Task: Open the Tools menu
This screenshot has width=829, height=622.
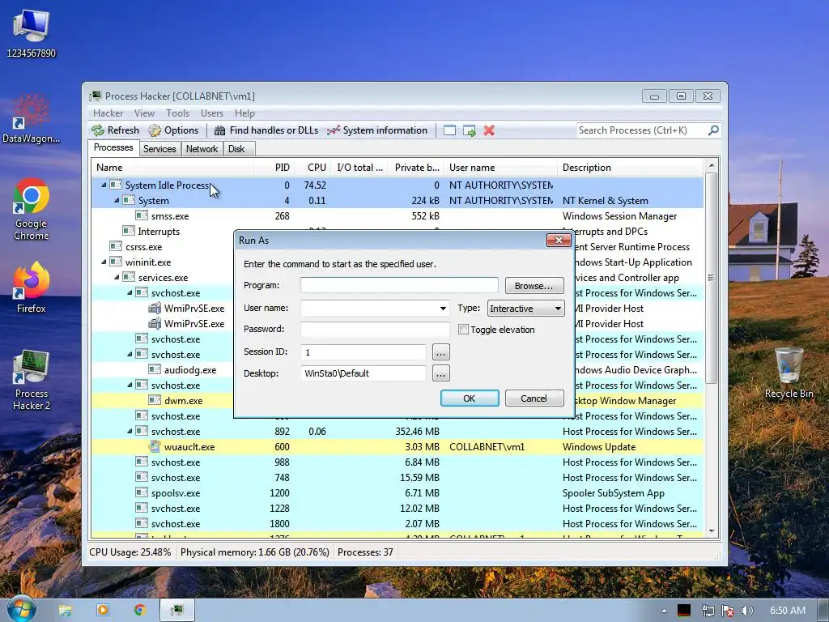Action: (x=177, y=113)
